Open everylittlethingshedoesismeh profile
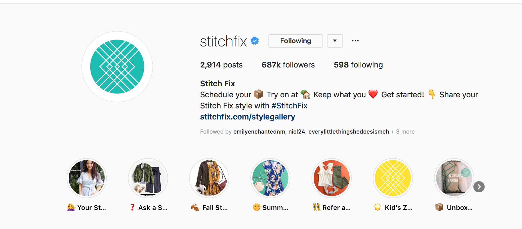 point(349,132)
